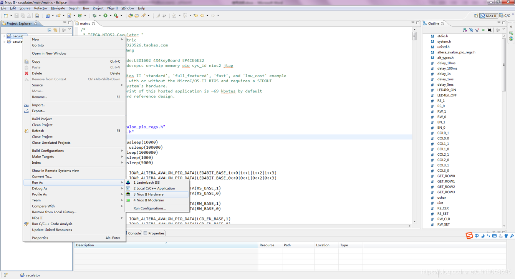
Task: Toggle Hide Non-Public Members green dot
Action: click(484, 30)
